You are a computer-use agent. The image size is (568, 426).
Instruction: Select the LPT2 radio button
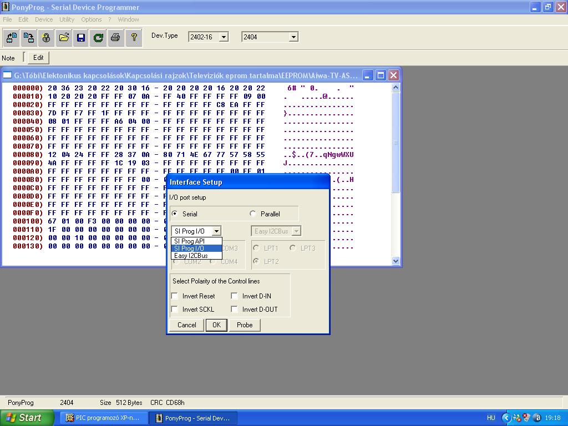click(x=256, y=261)
